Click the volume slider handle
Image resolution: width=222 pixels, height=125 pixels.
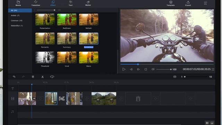(171, 69)
